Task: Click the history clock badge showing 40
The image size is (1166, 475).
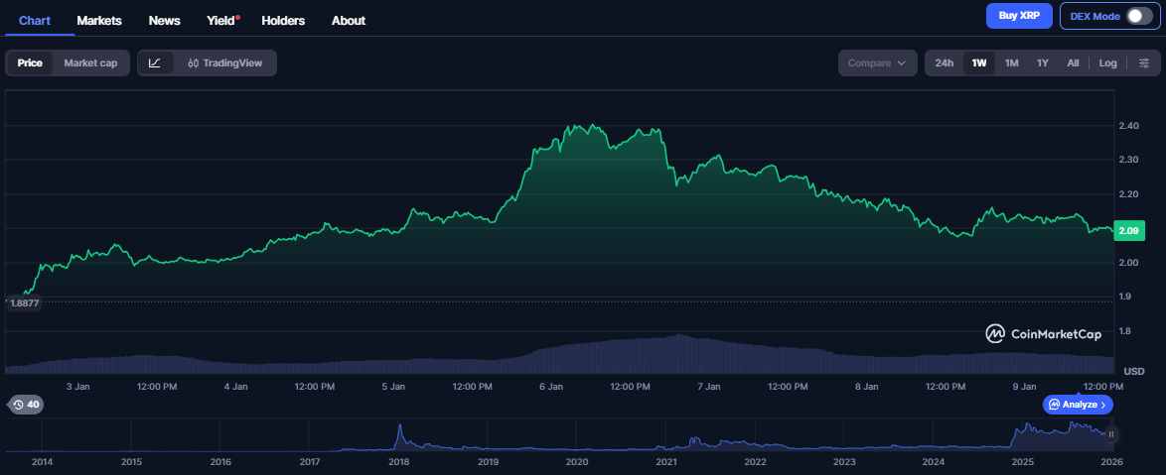Action: pyautogui.click(x=25, y=405)
